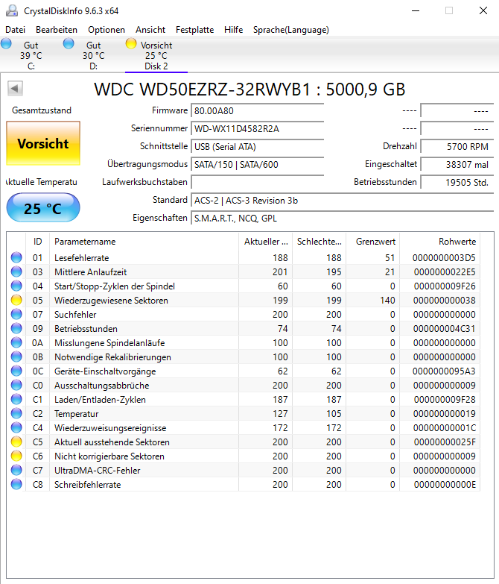The width and height of the screenshot is (499, 584).
Task: Click the empty Laufwerksbuchstaben field
Action: (257, 182)
